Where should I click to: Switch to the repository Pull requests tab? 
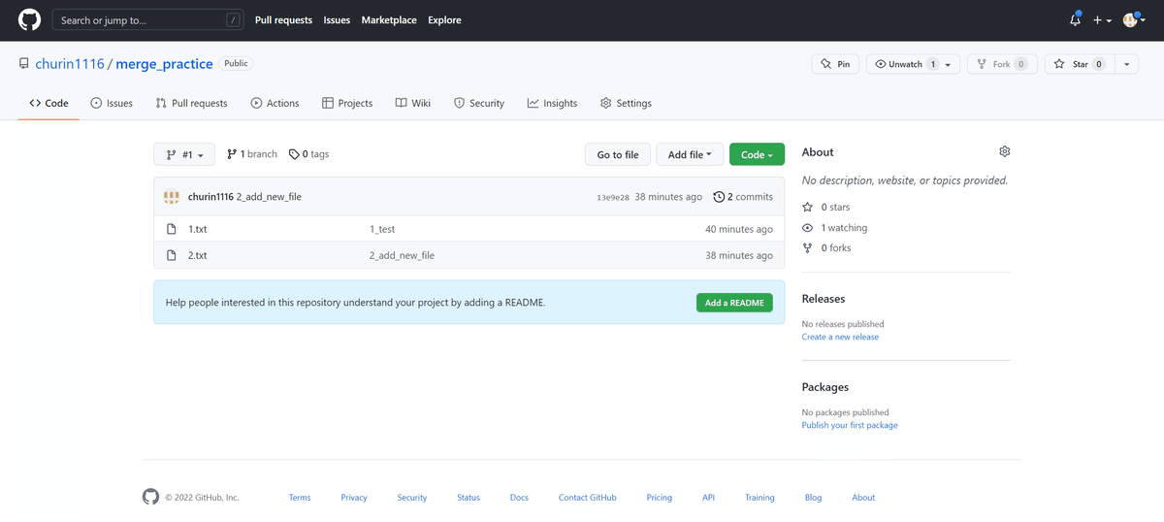(191, 103)
